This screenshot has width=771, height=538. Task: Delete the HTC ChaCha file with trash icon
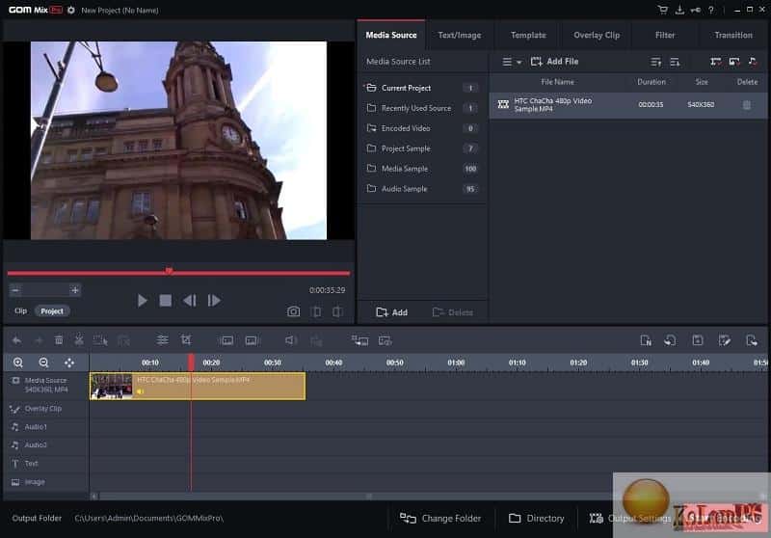pos(746,105)
